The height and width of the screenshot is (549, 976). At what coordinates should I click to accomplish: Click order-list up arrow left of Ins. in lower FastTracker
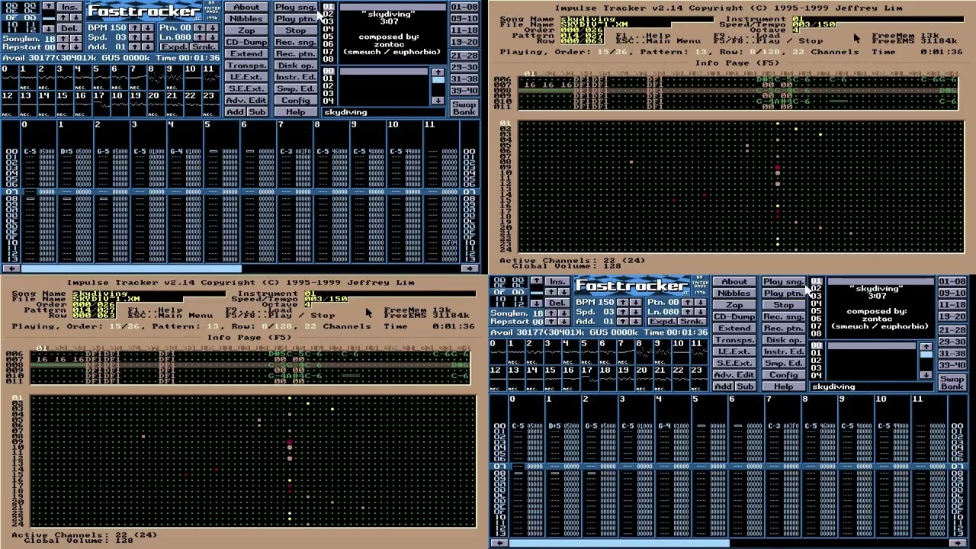point(537,281)
